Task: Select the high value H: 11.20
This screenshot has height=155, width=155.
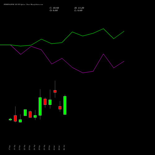Action: pos(79,8)
